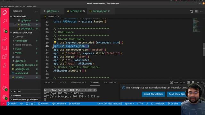Open the SQL Console tab
The image size is (205, 115).
(x=110, y=82)
